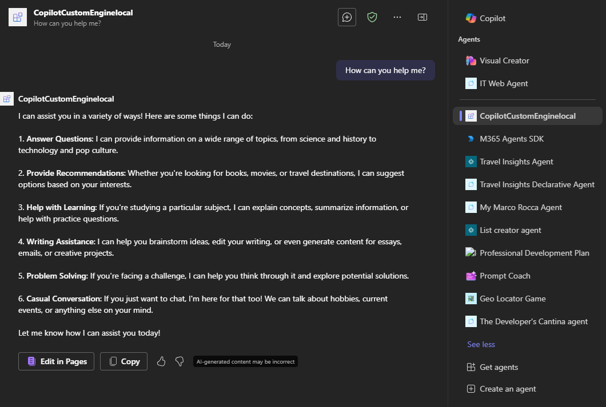This screenshot has height=407, width=606.
Task: Click the M365 Agents SDK icon
Action: (x=471, y=139)
